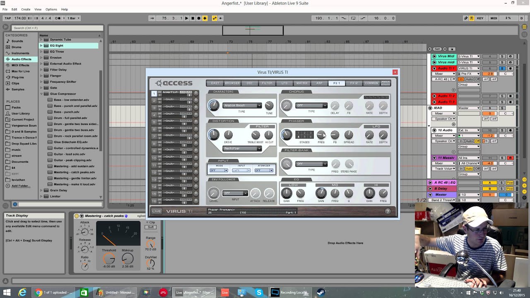Open the Matrix tab in Virus TI
Screen dimensions: 530x298
point(302,83)
